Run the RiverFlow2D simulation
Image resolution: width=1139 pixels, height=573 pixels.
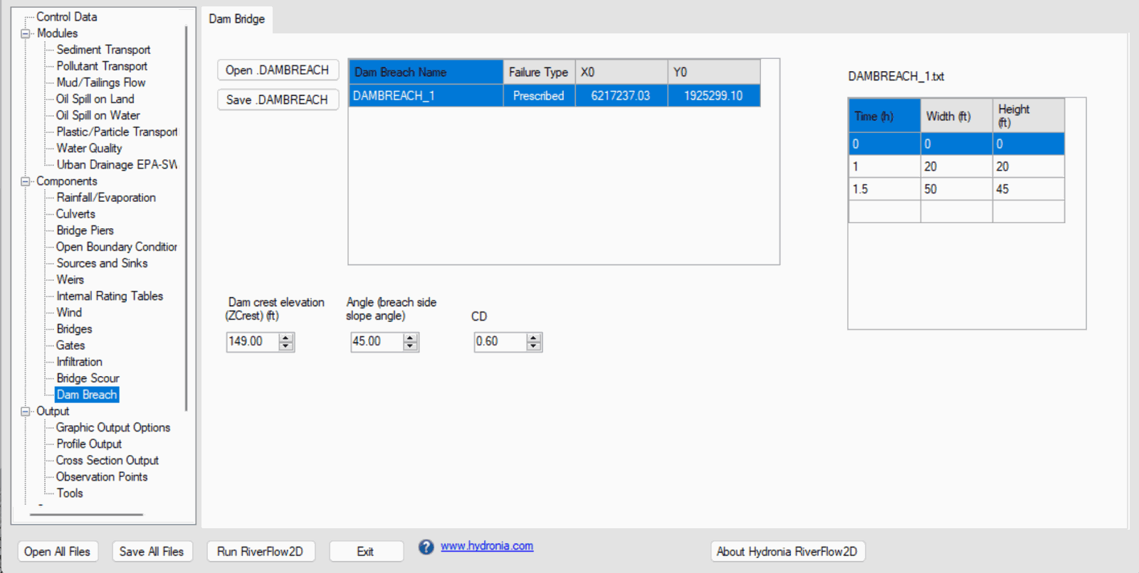click(260, 552)
